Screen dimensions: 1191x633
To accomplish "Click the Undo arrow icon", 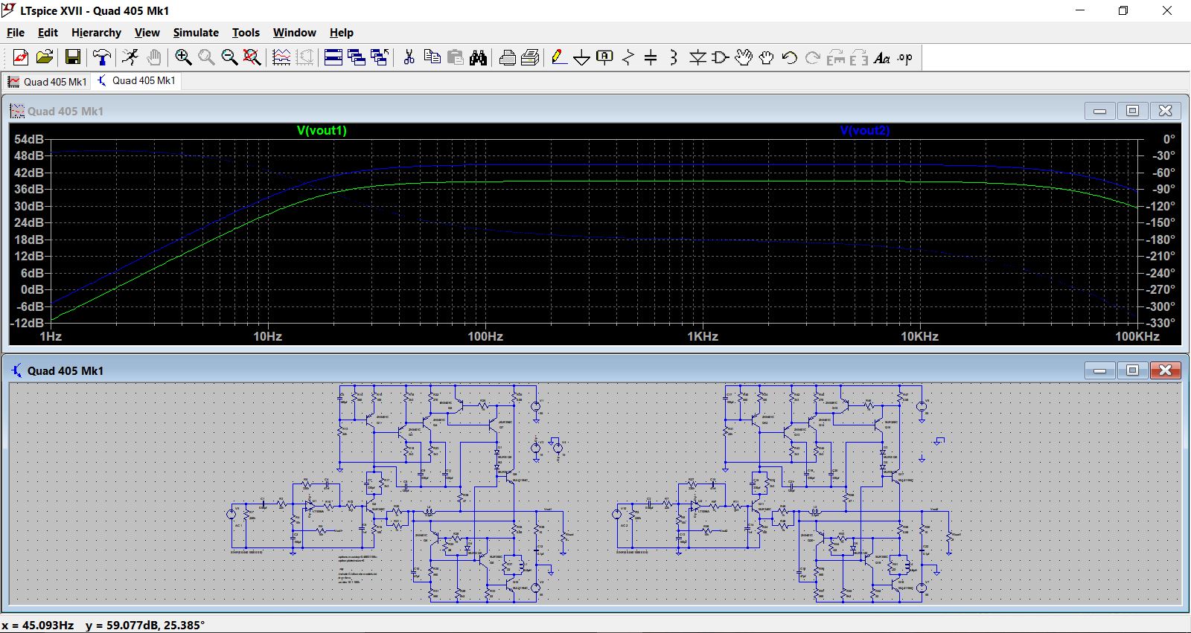I will pos(789,57).
